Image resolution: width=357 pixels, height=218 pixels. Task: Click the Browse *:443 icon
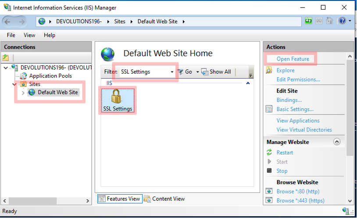[269, 200]
